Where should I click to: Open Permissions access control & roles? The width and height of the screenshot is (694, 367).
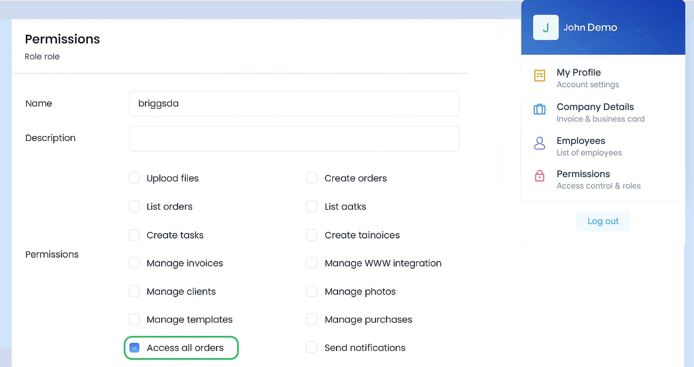(599, 179)
